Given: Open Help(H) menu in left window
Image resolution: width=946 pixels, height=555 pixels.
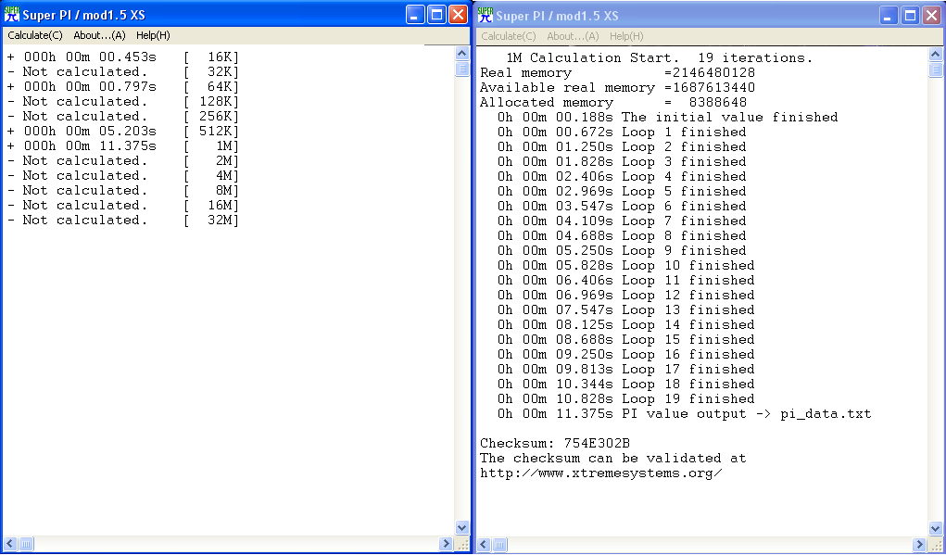Looking at the screenshot, I should click(x=153, y=35).
